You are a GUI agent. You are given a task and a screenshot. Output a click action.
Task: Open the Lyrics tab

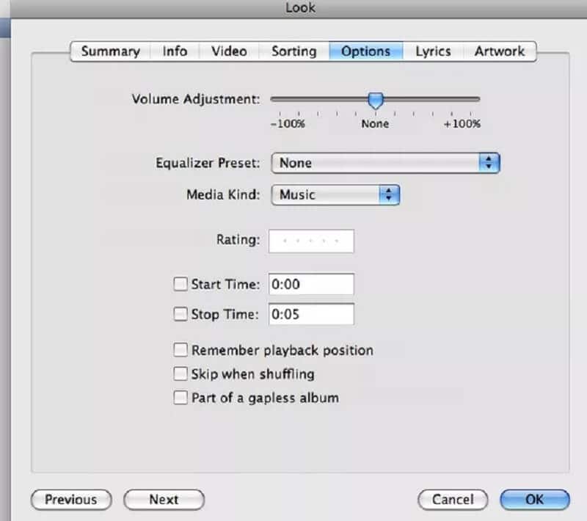433,51
